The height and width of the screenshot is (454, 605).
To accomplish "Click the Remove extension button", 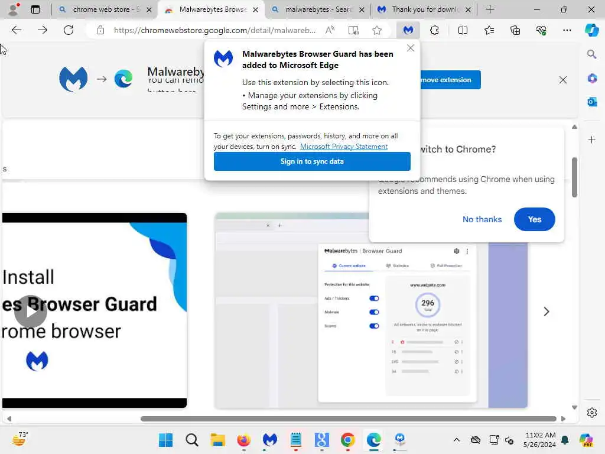I will 450,80.
